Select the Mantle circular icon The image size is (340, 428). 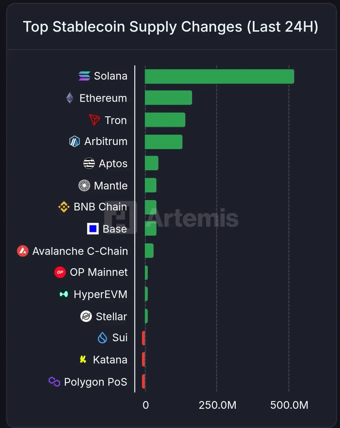(84, 185)
